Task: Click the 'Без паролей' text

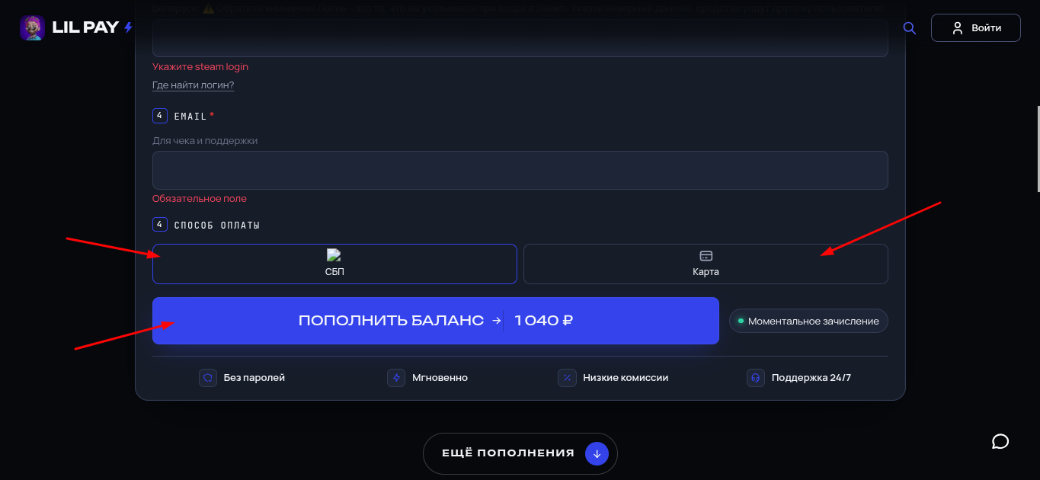Action: (254, 377)
